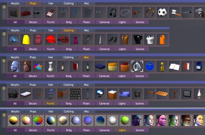Viewport: 205px width, 135px height.
Task: Select the black high heel shoes
Action: pyautogui.click(x=113, y=40)
